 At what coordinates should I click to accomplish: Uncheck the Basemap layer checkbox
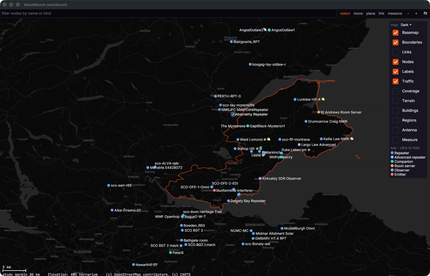coord(396,33)
